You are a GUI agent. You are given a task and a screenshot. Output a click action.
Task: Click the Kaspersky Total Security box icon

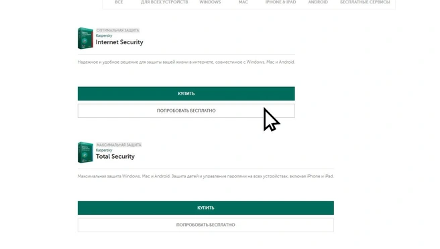pos(85,153)
